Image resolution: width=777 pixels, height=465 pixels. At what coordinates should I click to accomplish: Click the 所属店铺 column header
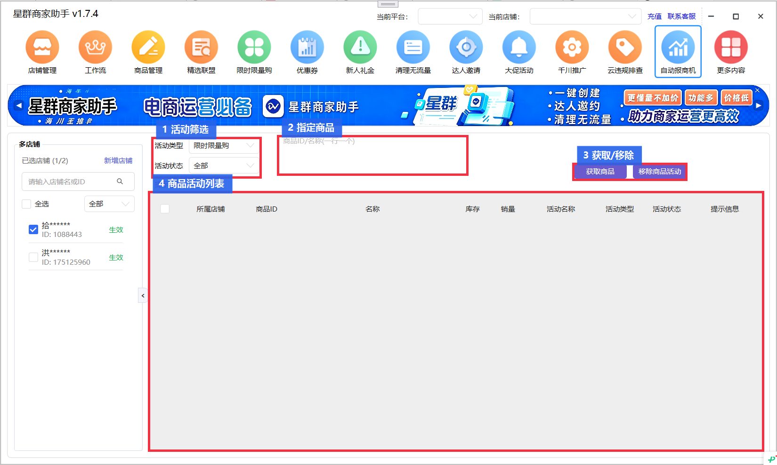click(x=210, y=209)
